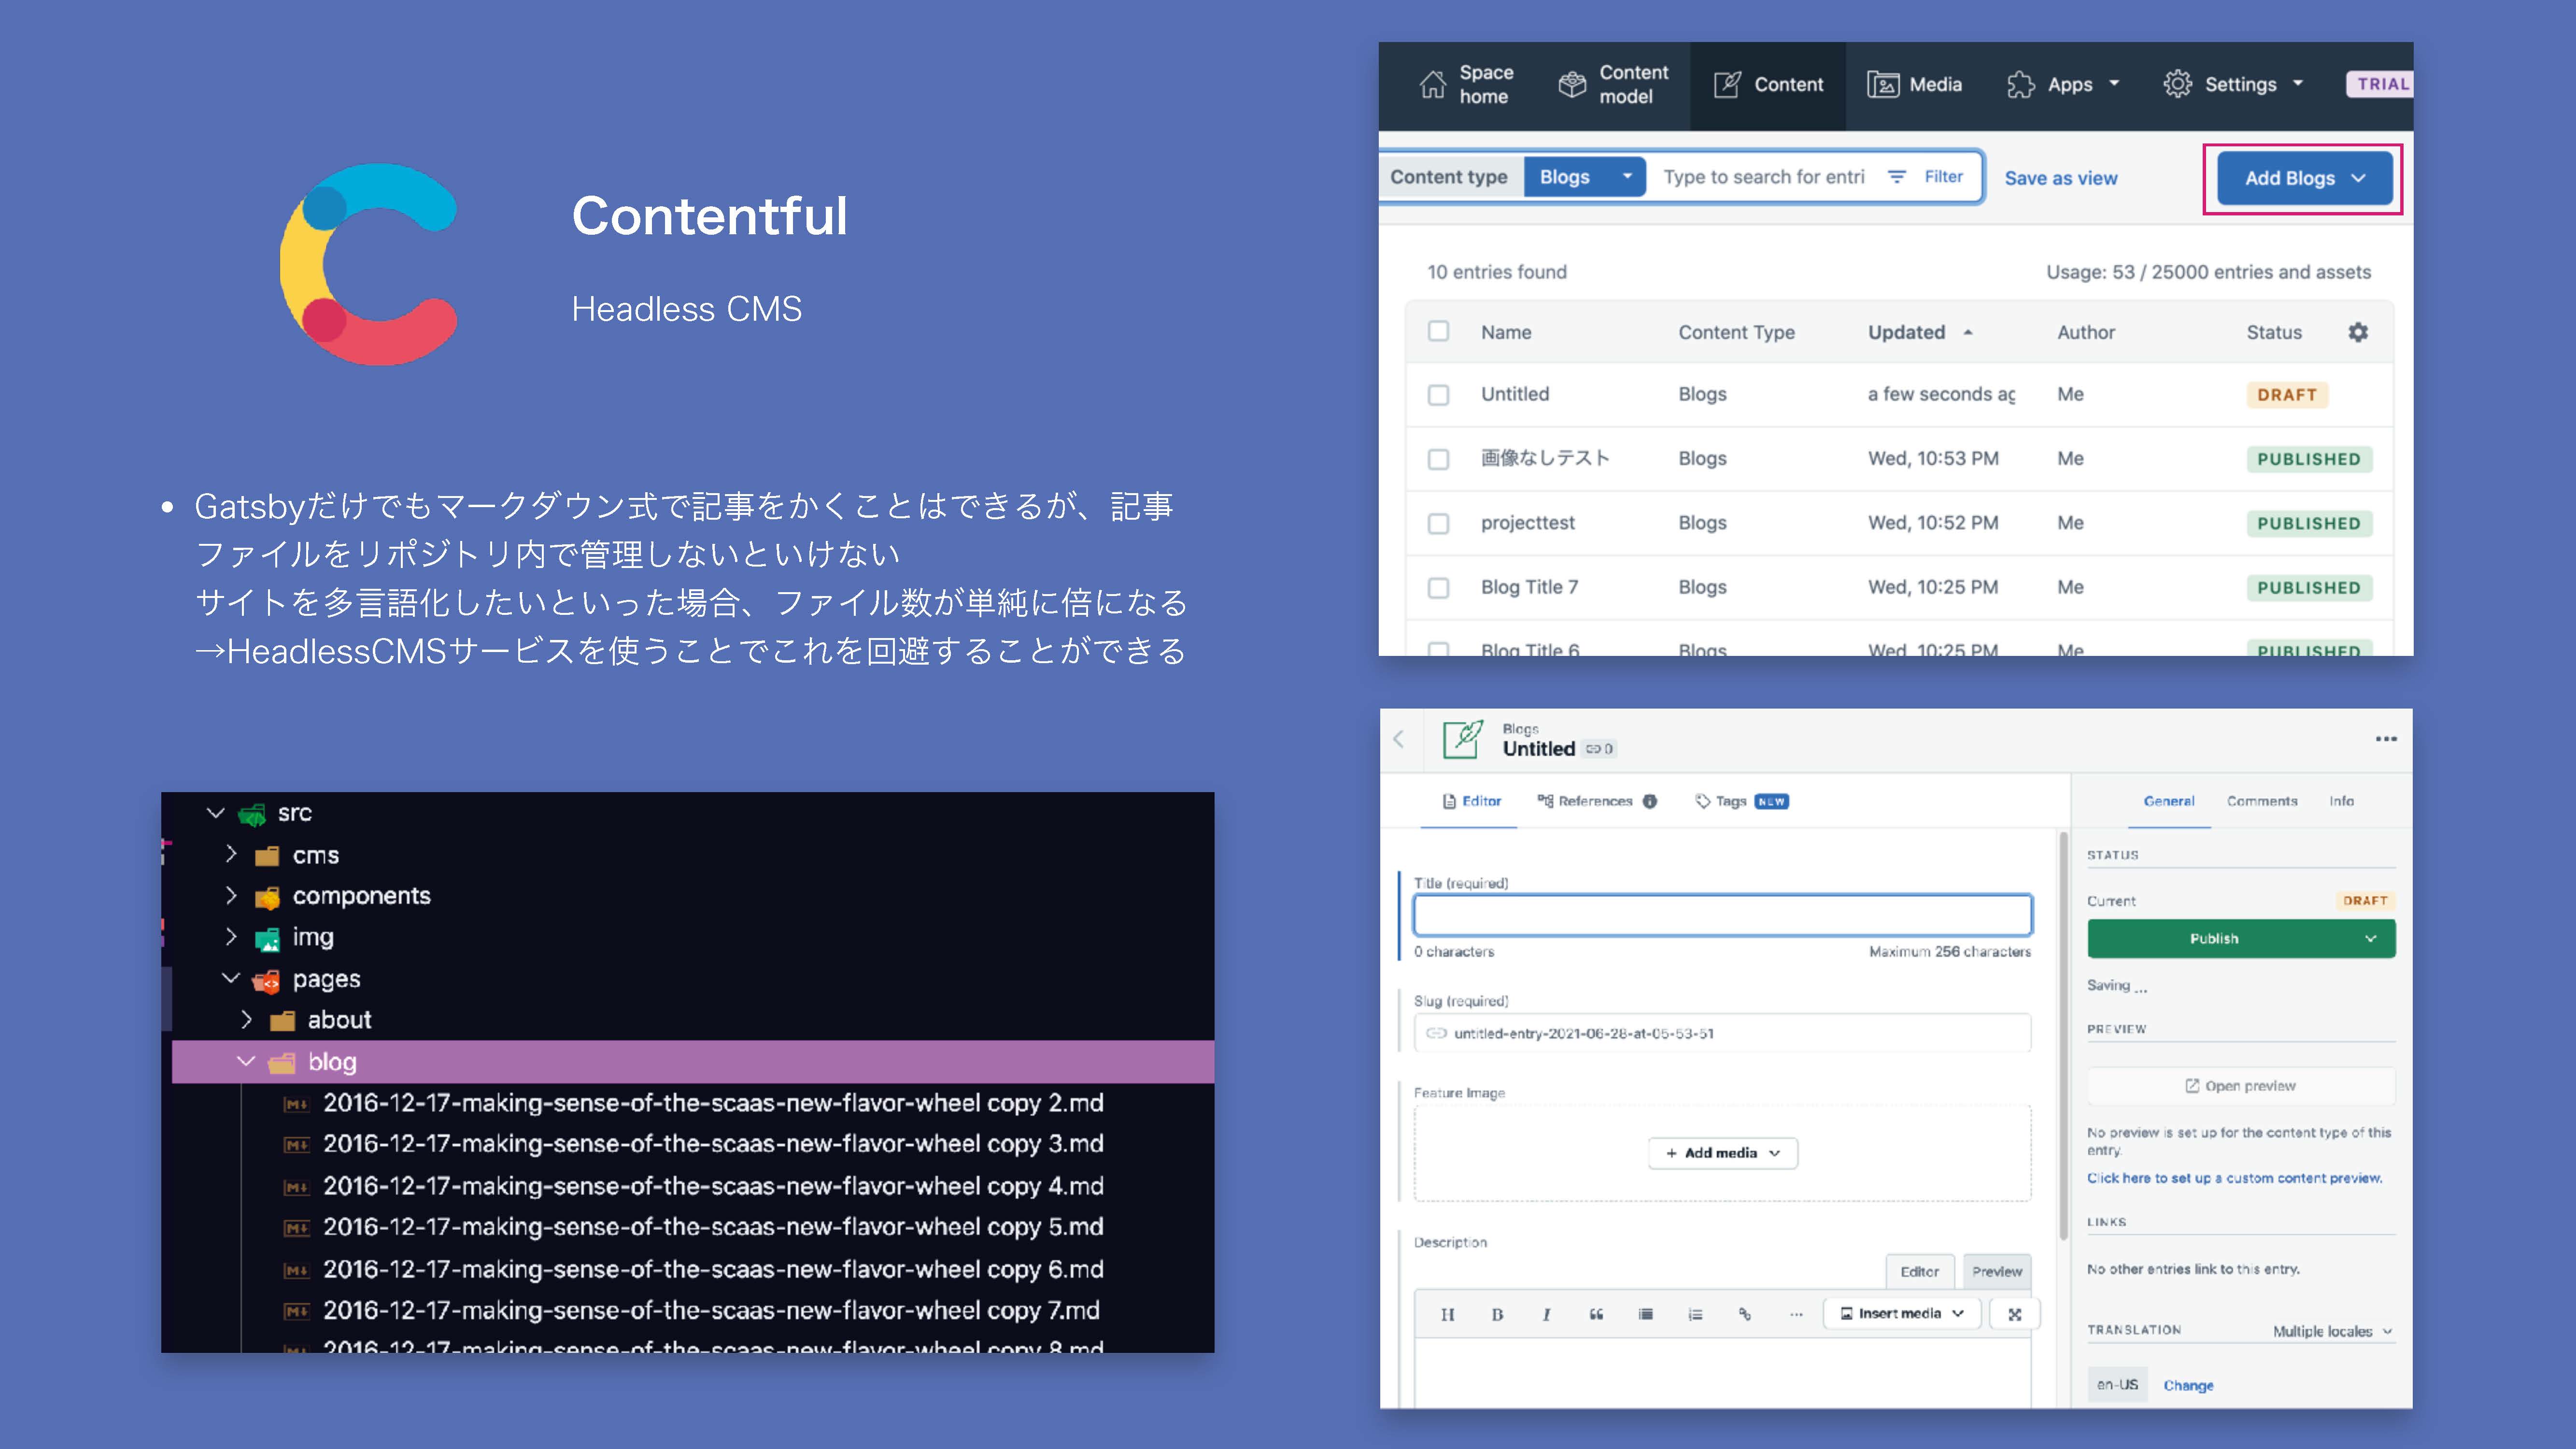The height and width of the screenshot is (1449, 2576).
Task: Check the Untitled entry checkbox
Action: (1438, 395)
